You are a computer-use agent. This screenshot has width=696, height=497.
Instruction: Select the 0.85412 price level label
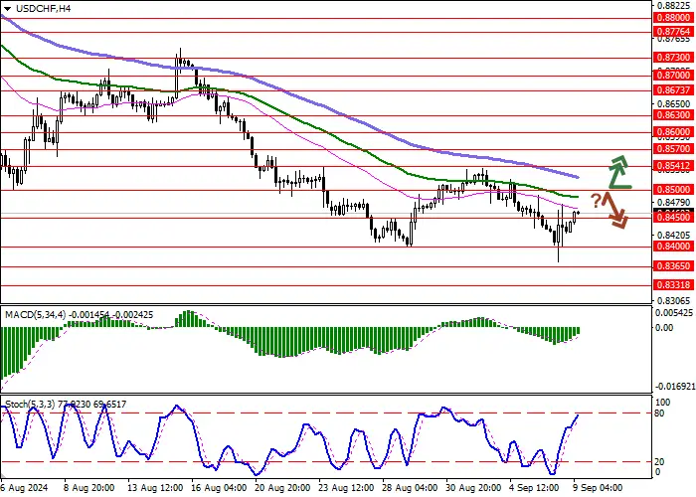673,166
